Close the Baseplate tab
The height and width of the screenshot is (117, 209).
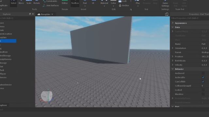(x=52, y=14)
